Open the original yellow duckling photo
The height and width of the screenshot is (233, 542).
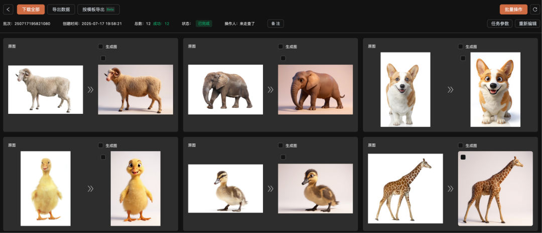45,188
